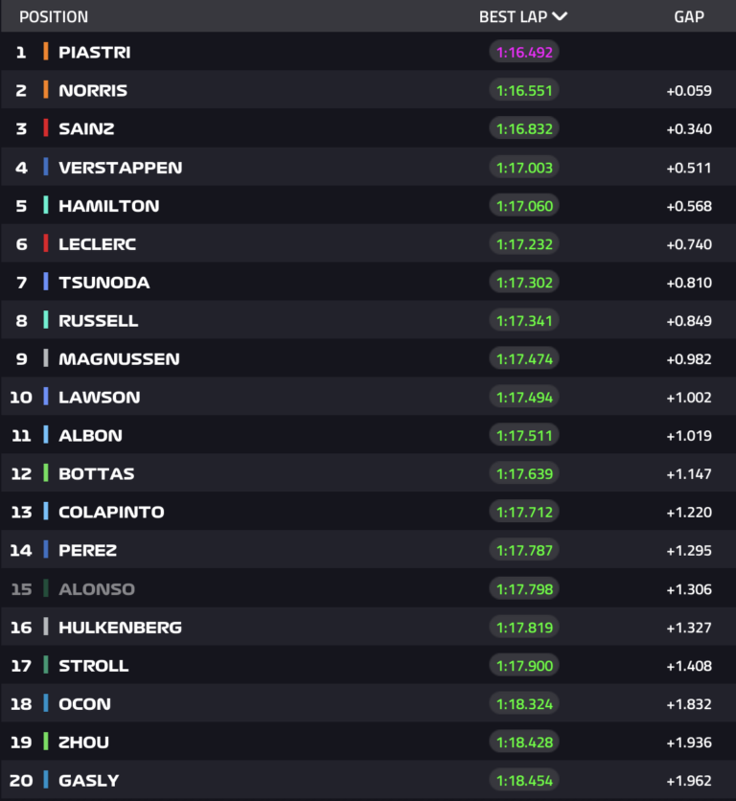The image size is (736, 801).
Task: Select the greyed-out ALONSO entry
Action: pyautogui.click(x=96, y=588)
